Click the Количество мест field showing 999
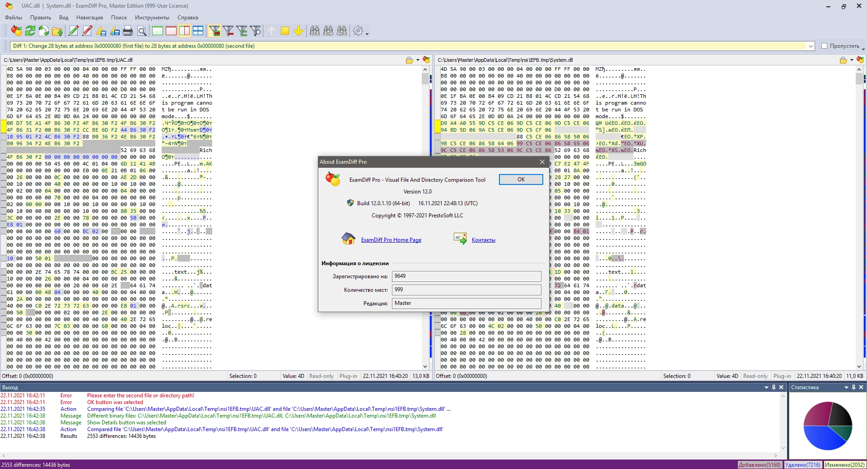 pos(466,290)
